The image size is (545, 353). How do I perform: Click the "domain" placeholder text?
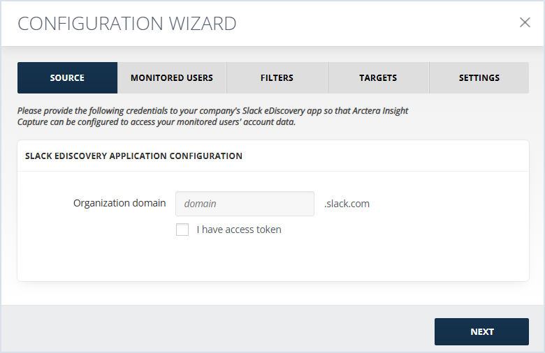click(201, 204)
